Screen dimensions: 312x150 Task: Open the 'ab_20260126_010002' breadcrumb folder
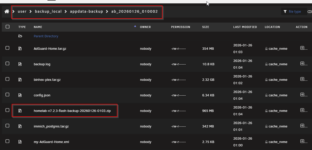tap(134, 12)
